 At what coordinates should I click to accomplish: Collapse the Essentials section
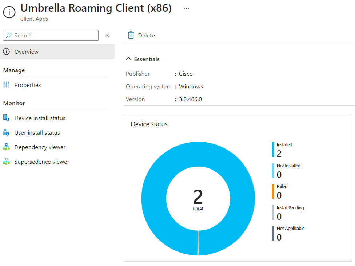point(129,59)
